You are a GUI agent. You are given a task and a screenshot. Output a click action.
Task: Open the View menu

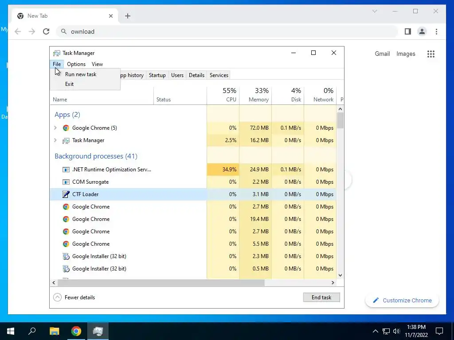pyautogui.click(x=97, y=64)
